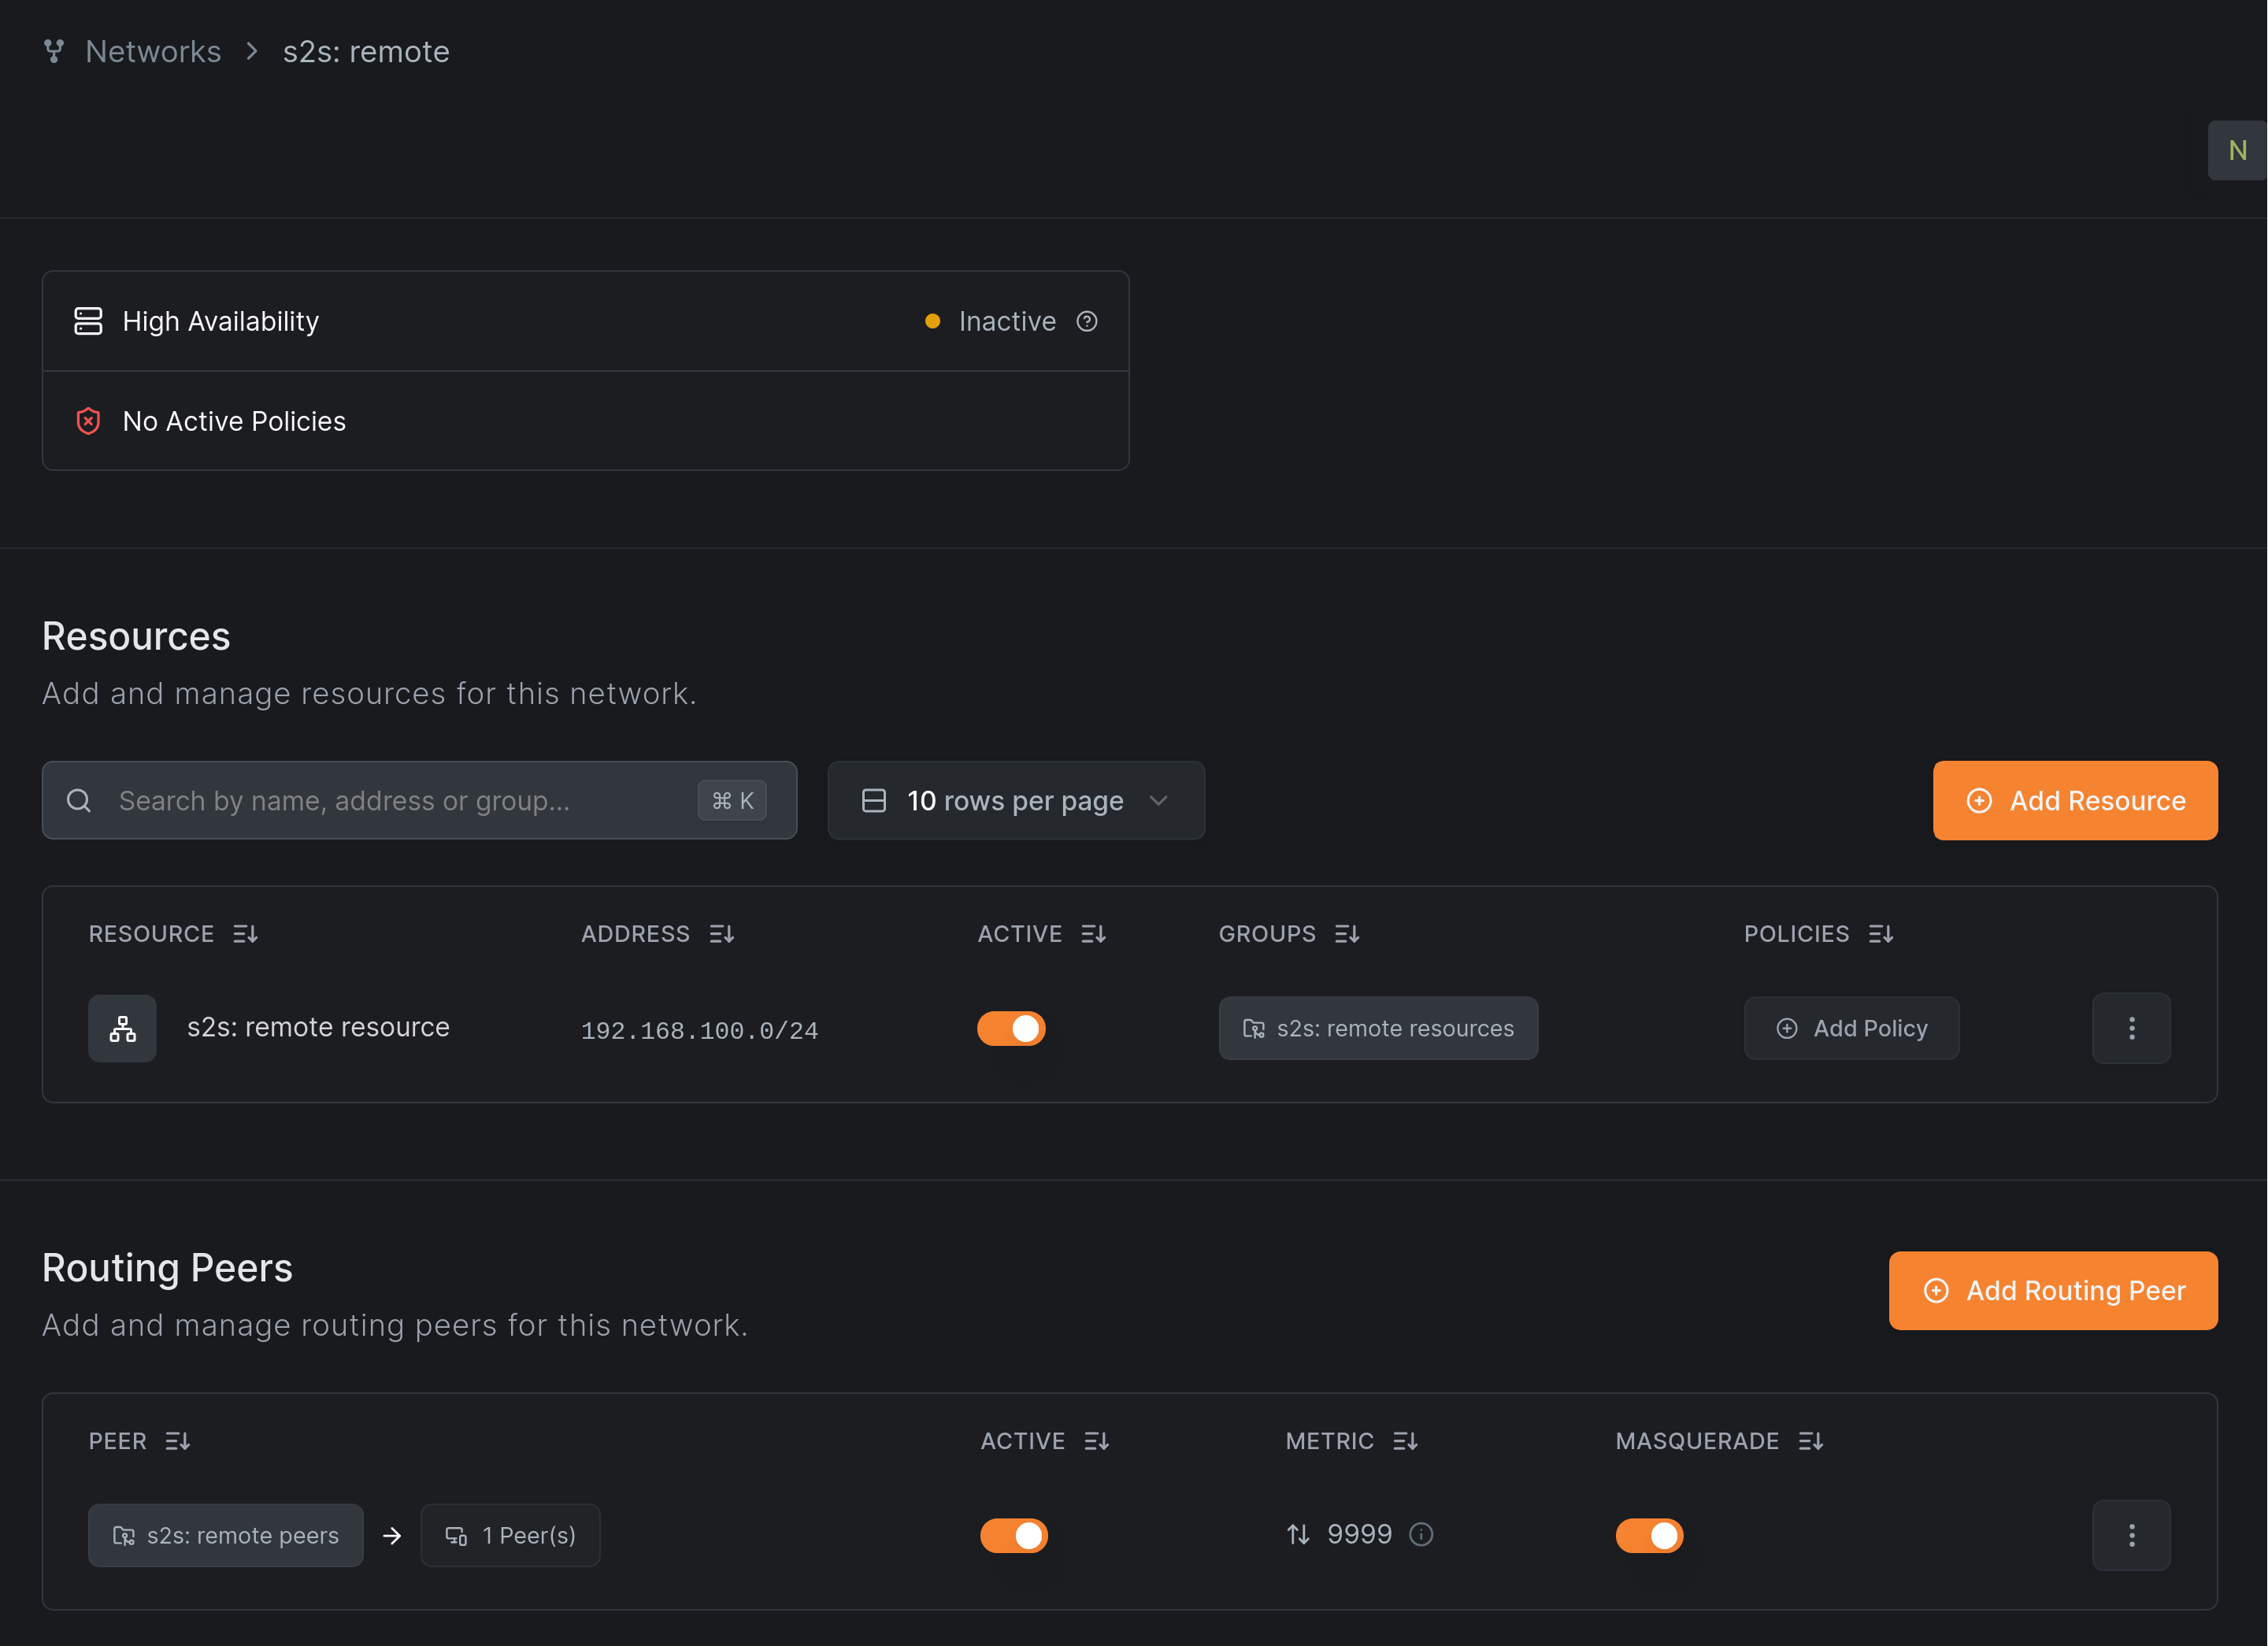
Task: Open the three-dot menu for the routing peer row
Action: click(x=2131, y=1535)
